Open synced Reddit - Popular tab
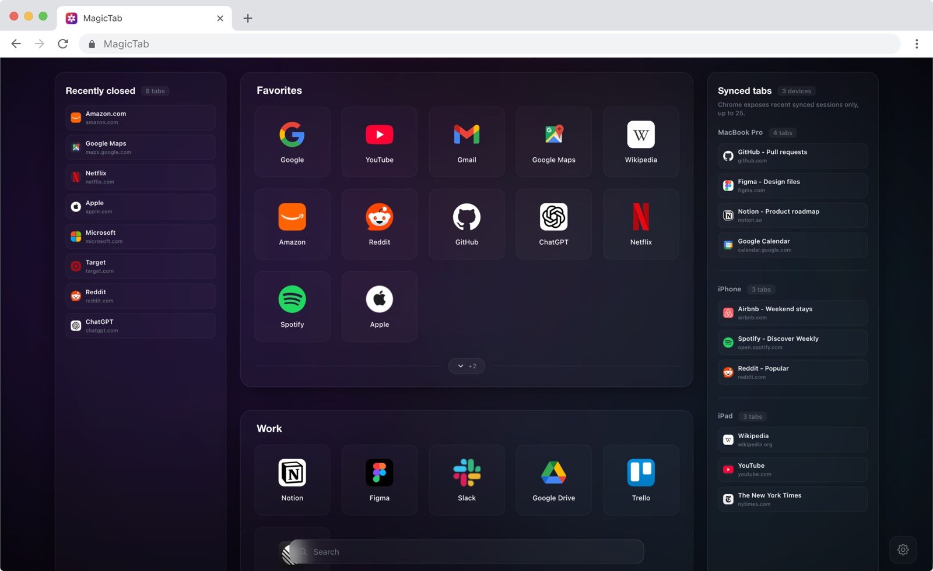The width and height of the screenshot is (933, 571). tap(792, 372)
